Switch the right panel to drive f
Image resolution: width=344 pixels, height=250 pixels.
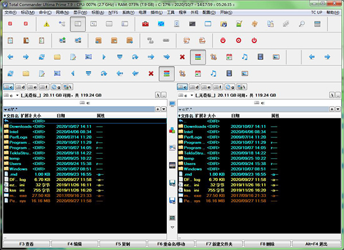(x=218, y=87)
